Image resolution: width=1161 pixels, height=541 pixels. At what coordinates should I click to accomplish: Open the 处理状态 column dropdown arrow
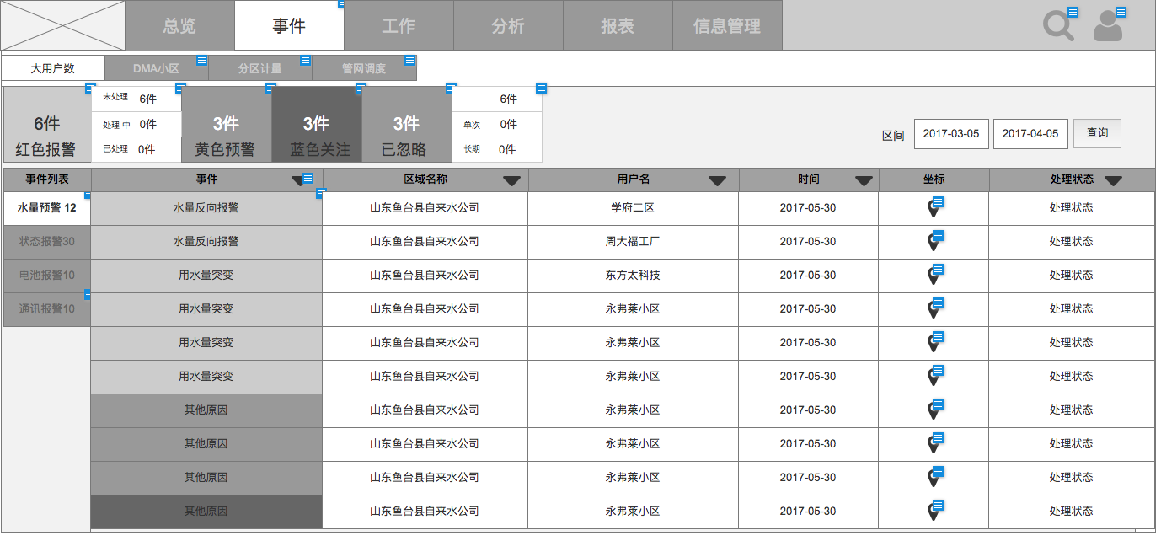(x=1113, y=180)
